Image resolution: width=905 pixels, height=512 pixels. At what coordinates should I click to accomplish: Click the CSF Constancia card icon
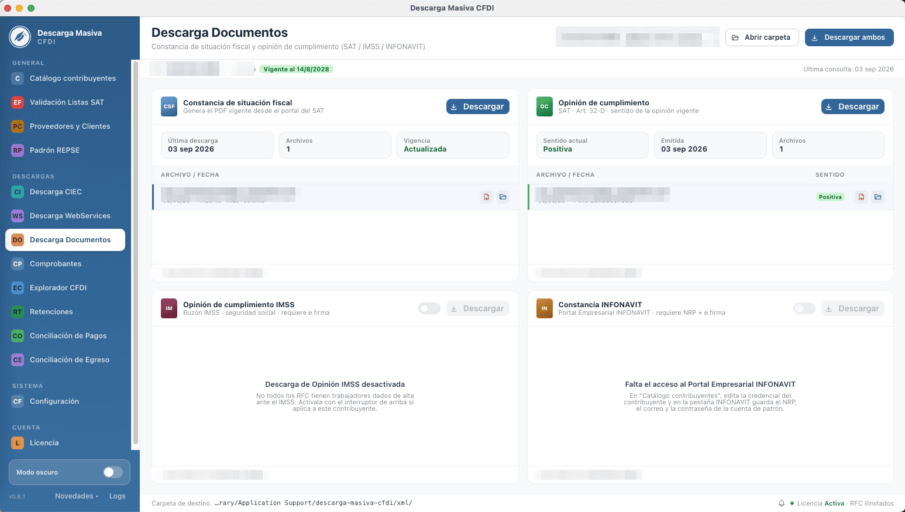point(169,106)
